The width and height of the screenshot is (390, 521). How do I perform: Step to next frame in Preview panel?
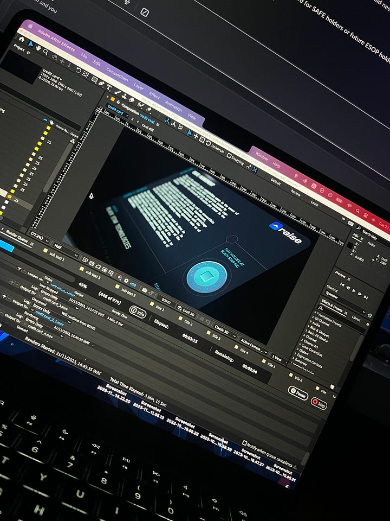[360, 294]
